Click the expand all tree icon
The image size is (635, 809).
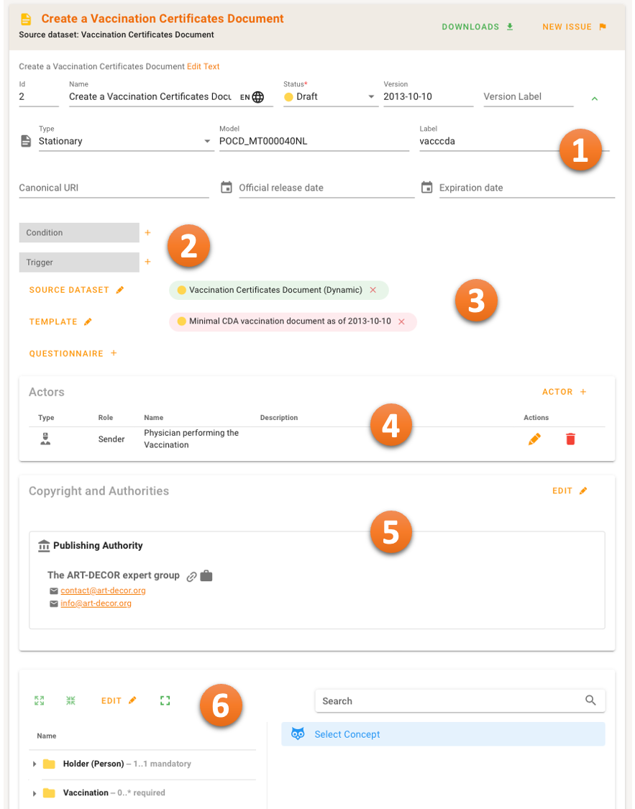click(40, 700)
